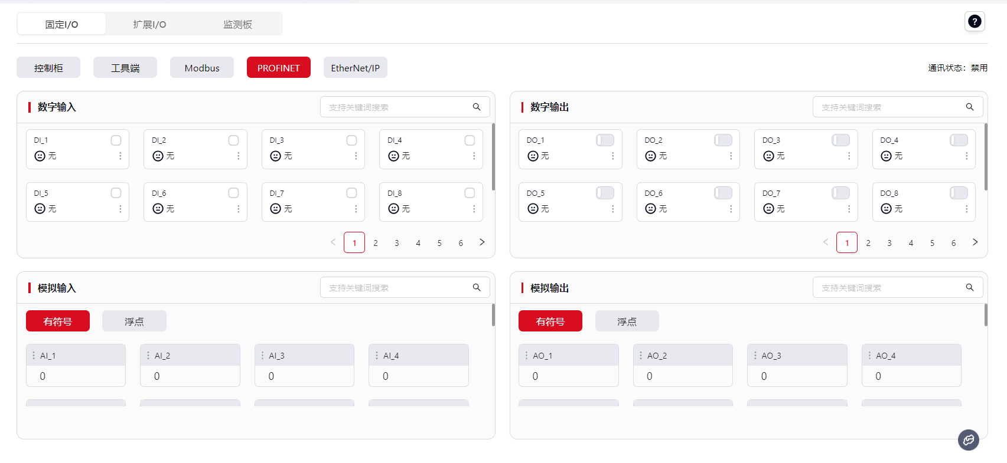Click the search icon in 数字输出 panel
Viewport: 1007px width, 463px height.
click(969, 107)
